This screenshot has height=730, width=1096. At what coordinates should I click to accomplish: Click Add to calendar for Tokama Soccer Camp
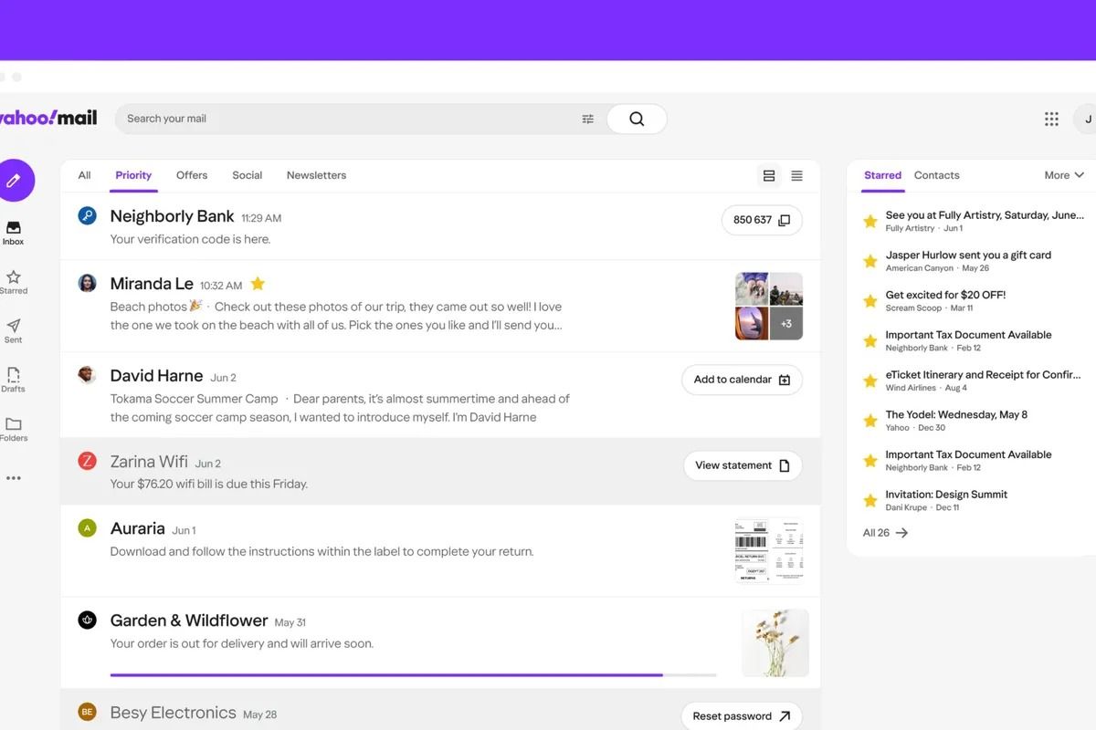[741, 379]
